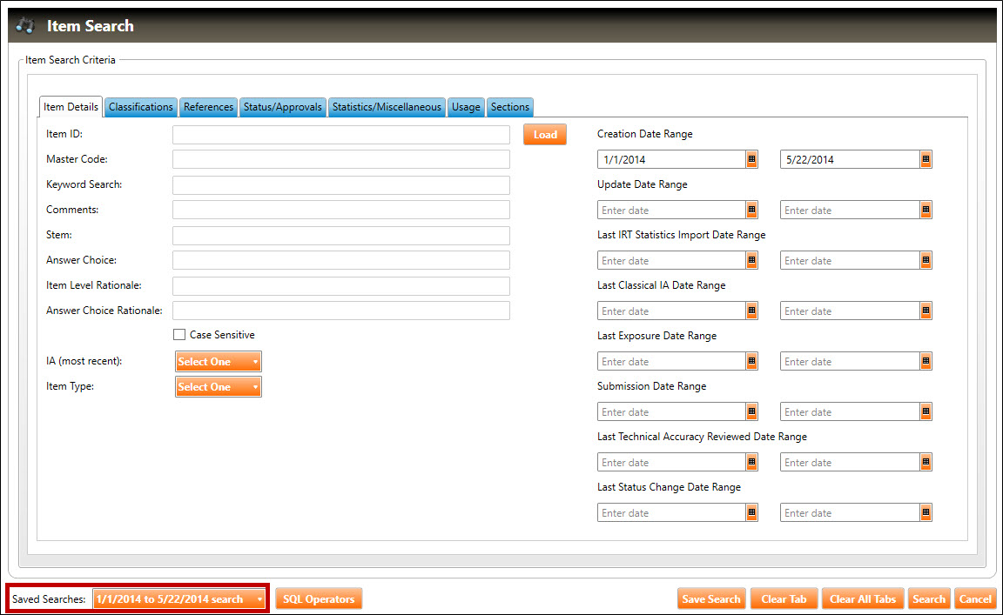Open calendar for Submission Date Range start
The height and width of the screenshot is (615, 1003).
coord(751,411)
